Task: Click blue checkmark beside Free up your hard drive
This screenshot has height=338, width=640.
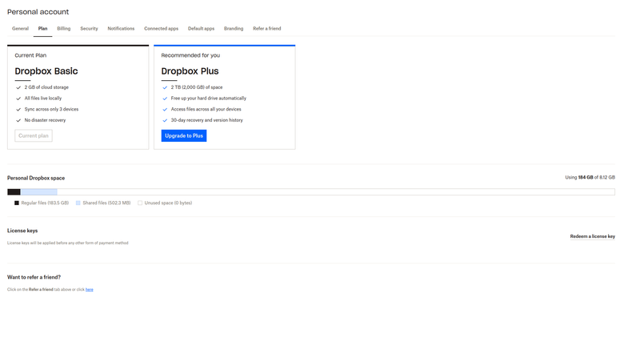Action: pos(165,99)
